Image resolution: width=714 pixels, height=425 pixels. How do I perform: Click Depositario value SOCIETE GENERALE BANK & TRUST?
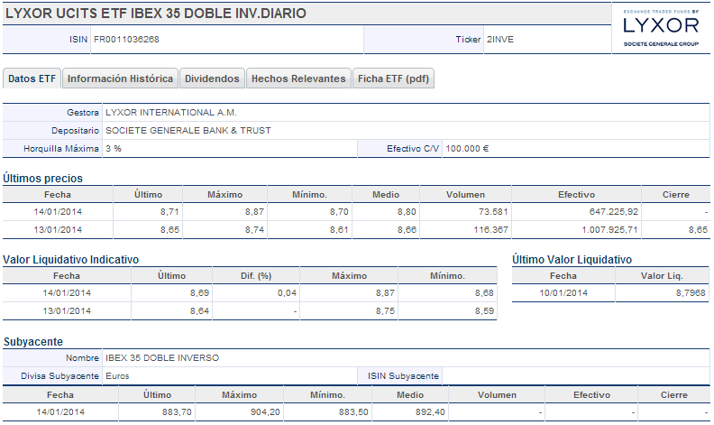pyautogui.click(x=188, y=131)
